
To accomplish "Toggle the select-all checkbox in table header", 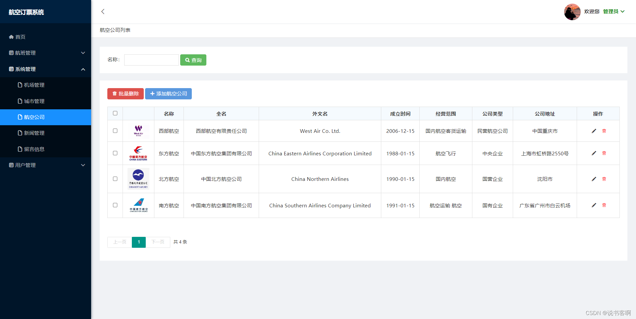I will (115, 113).
